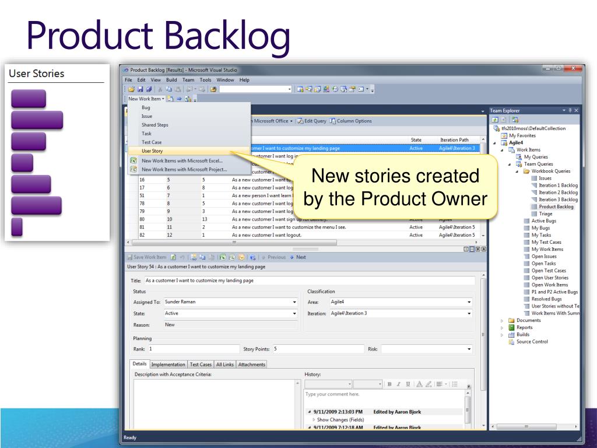
Task: Click the Excel icon in work item toolbar
Action: coord(223,257)
